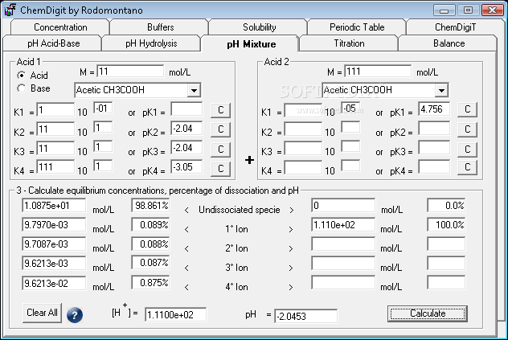This screenshot has width=508, height=340.
Task: Click the blue help question mark icon
Action: click(75, 315)
